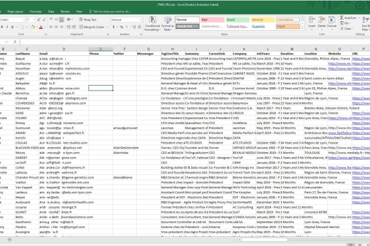Toggle italic formatting

coord(7,27)
